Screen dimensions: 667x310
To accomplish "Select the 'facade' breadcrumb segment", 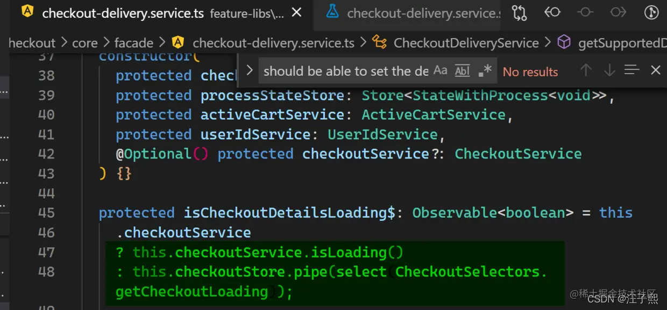I will (x=134, y=43).
